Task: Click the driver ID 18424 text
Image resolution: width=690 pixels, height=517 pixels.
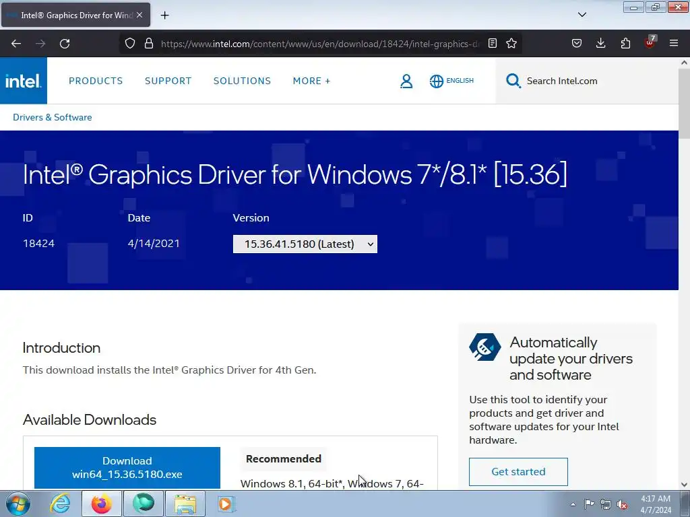Action: [x=38, y=244]
